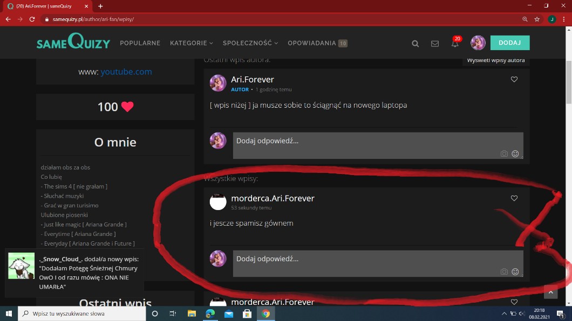Open emoji picker in first reply box

pos(515,153)
